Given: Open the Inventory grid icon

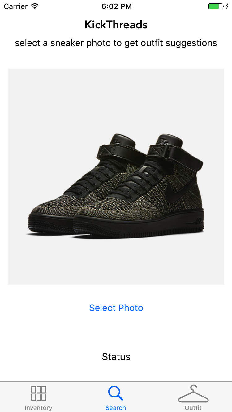Looking at the screenshot, I should tap(39, 393).
